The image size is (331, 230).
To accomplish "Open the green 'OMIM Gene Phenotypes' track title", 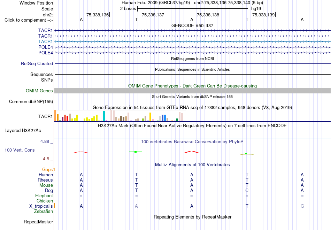I will point(192,86).
